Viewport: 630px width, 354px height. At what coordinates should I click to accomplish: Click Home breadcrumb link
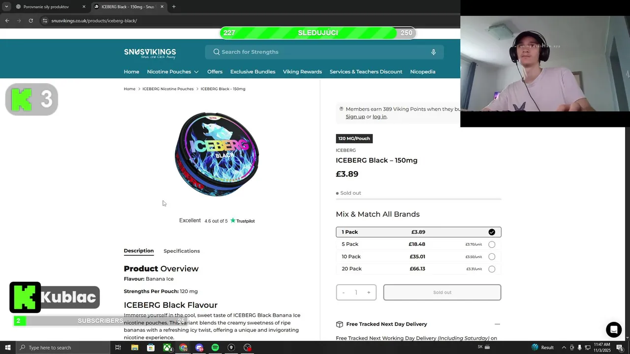pyautogui.click(x=129, y=89)
